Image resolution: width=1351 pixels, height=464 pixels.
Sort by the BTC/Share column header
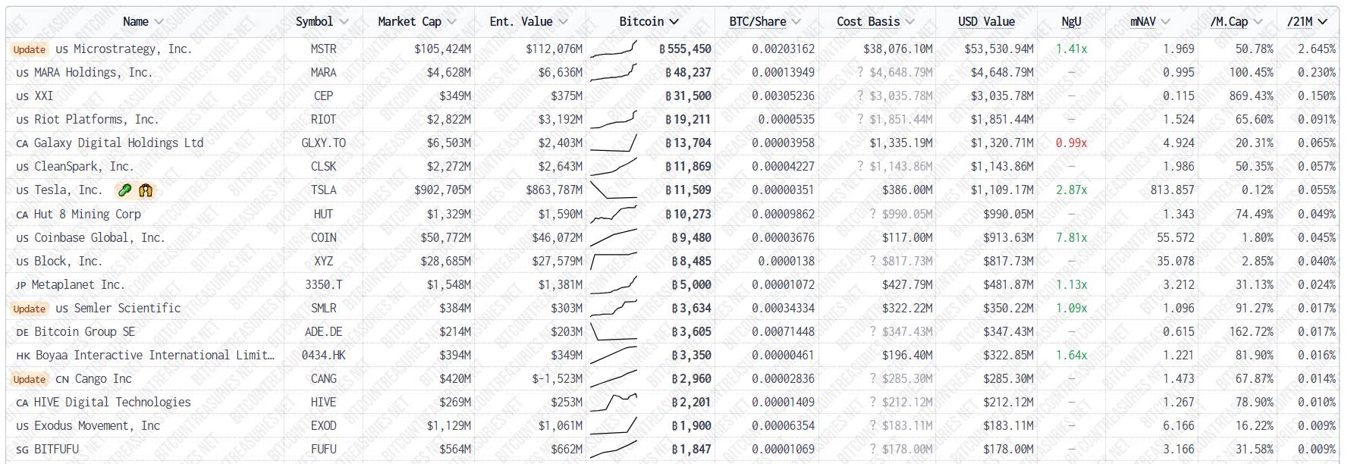[765, 22]
